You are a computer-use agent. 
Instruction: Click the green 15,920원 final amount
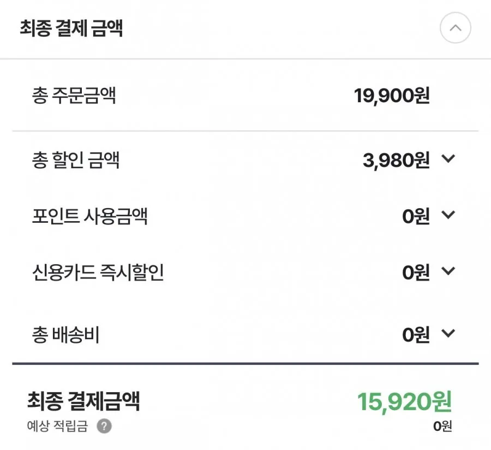coord(405,401)
